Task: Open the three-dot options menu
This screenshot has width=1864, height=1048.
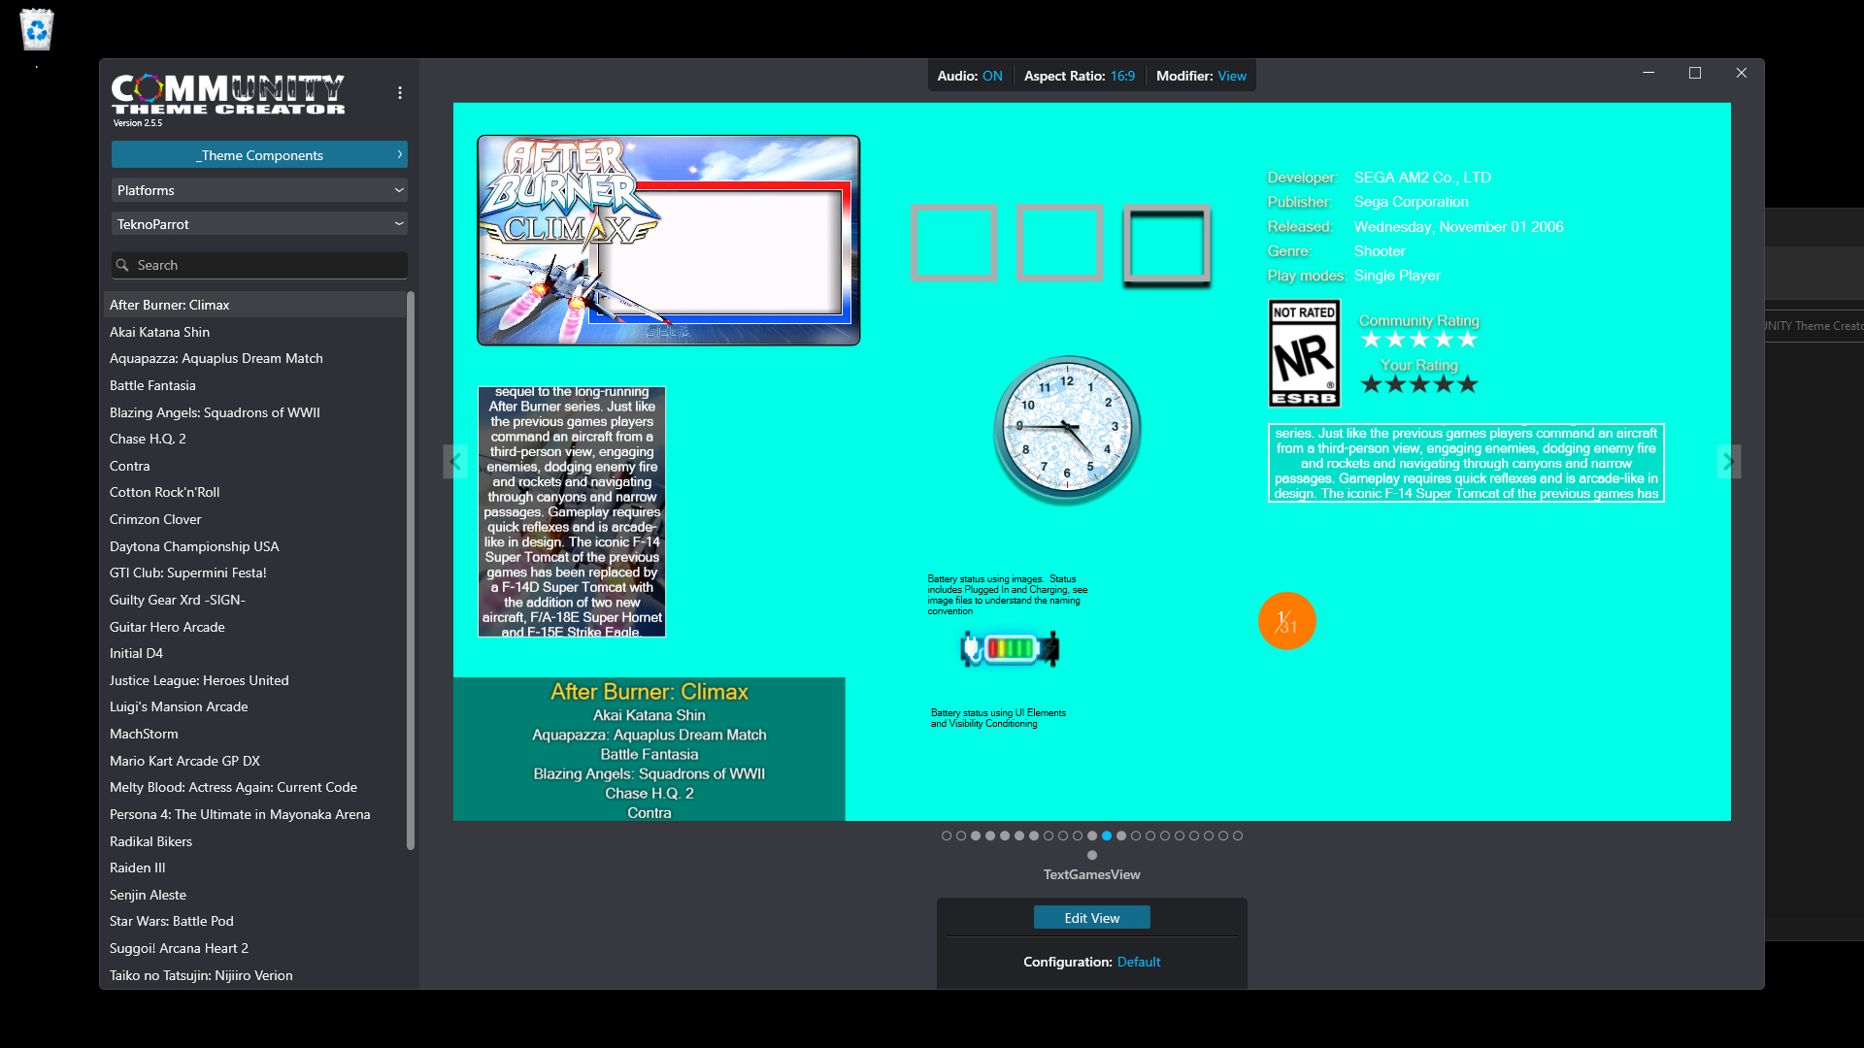Action: [x=400, y=93]
